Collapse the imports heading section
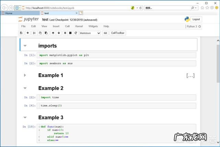 pyautogui.click(x=25, y=46)
